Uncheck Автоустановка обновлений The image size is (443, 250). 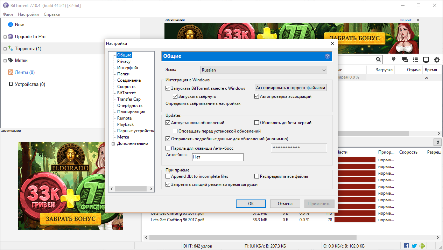tap(168, 123)
